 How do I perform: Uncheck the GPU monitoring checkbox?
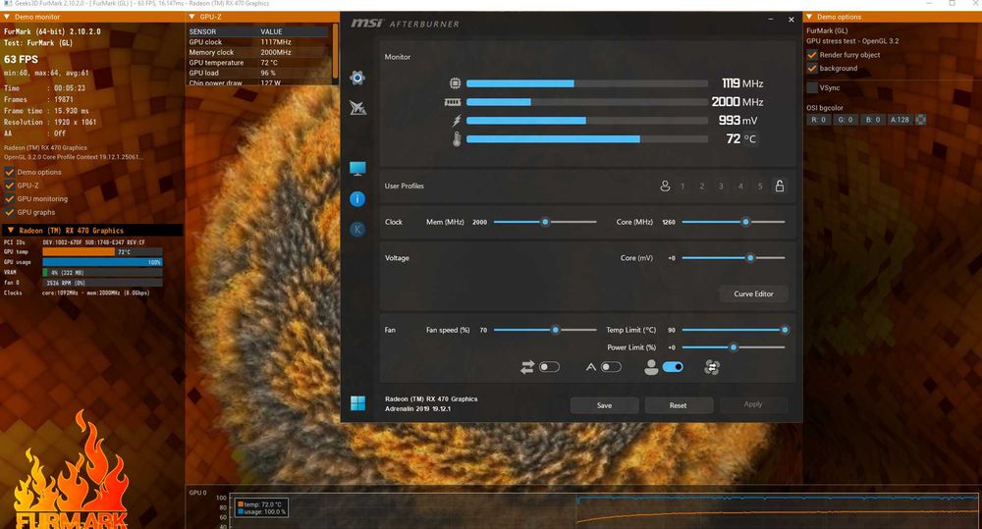10,199
